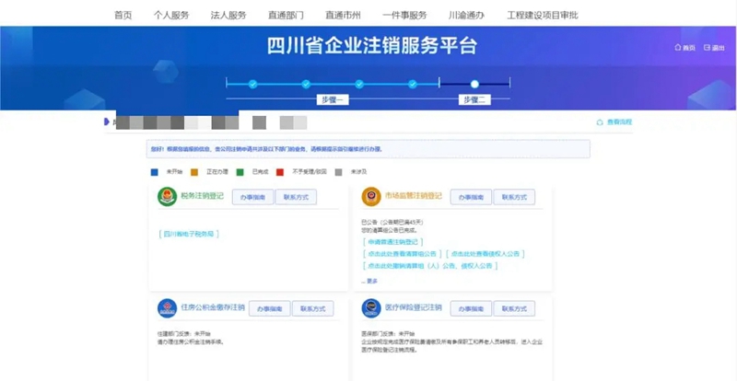Click 联系方式 for 税务注销登记
Viewport: 737px width, 381px height.
click(x=296, y=197)
